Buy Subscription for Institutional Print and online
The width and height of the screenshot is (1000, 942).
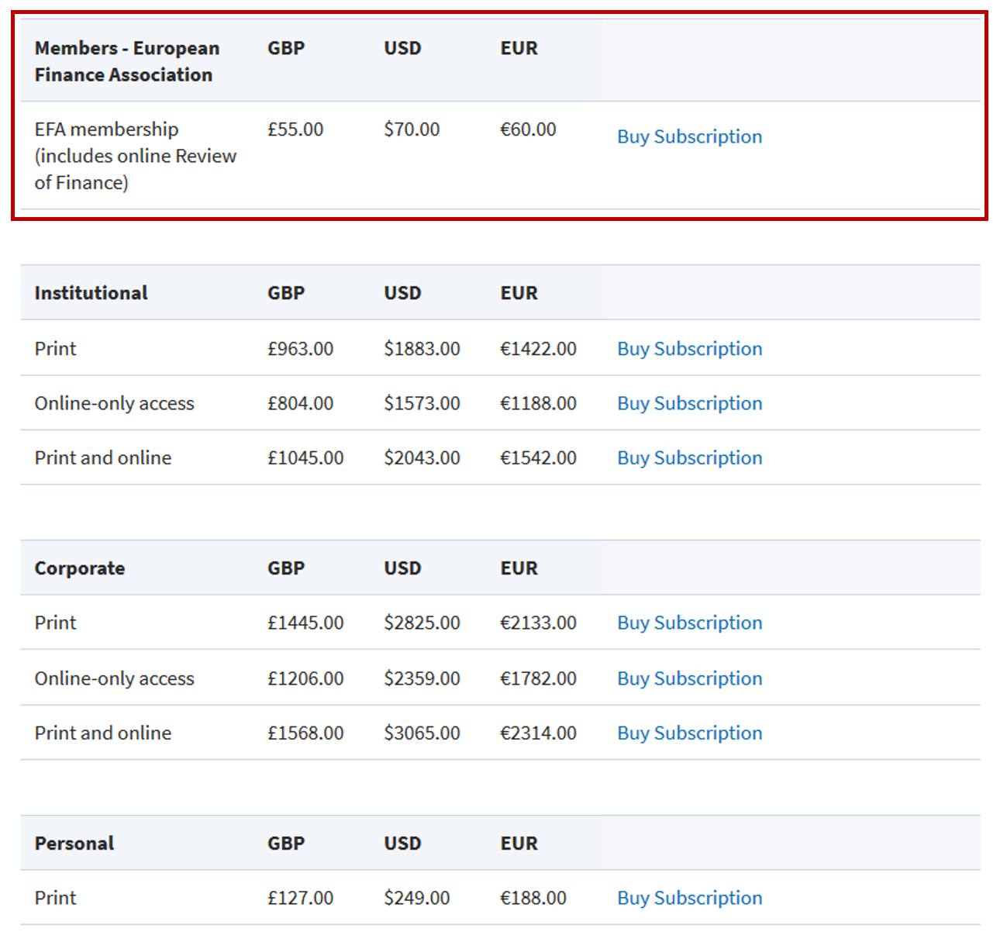(x=689, y=458)
